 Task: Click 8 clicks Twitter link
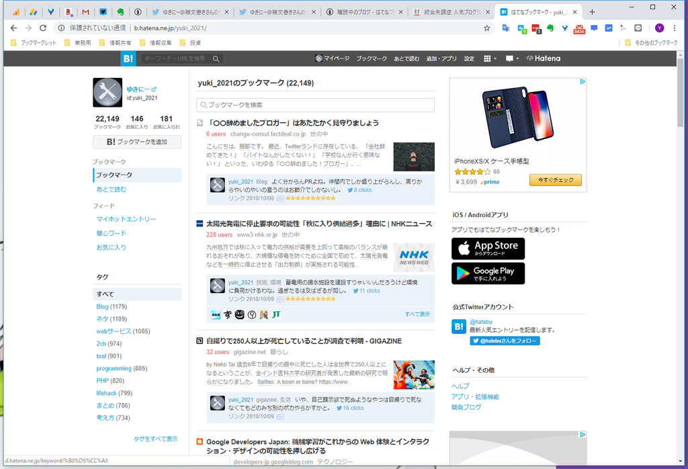360,190
